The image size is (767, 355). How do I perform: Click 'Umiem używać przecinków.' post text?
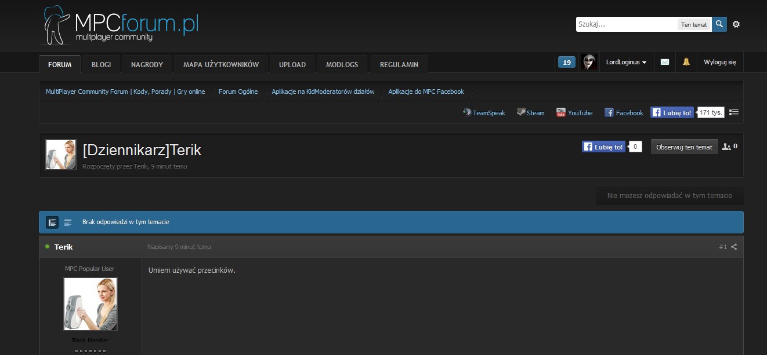192,270
